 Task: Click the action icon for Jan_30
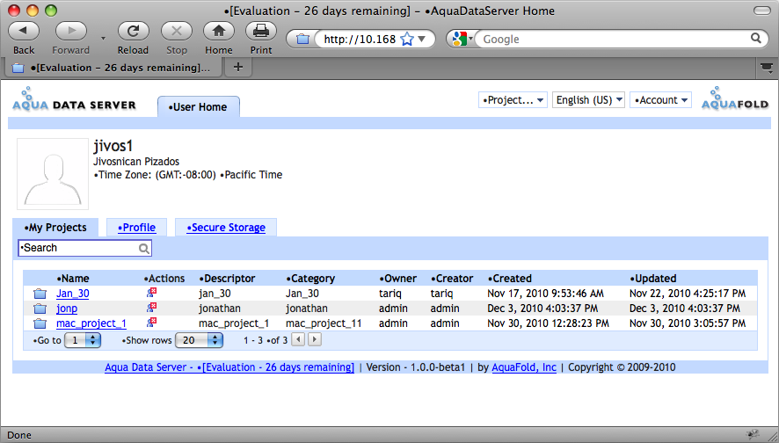pos(152,293)
